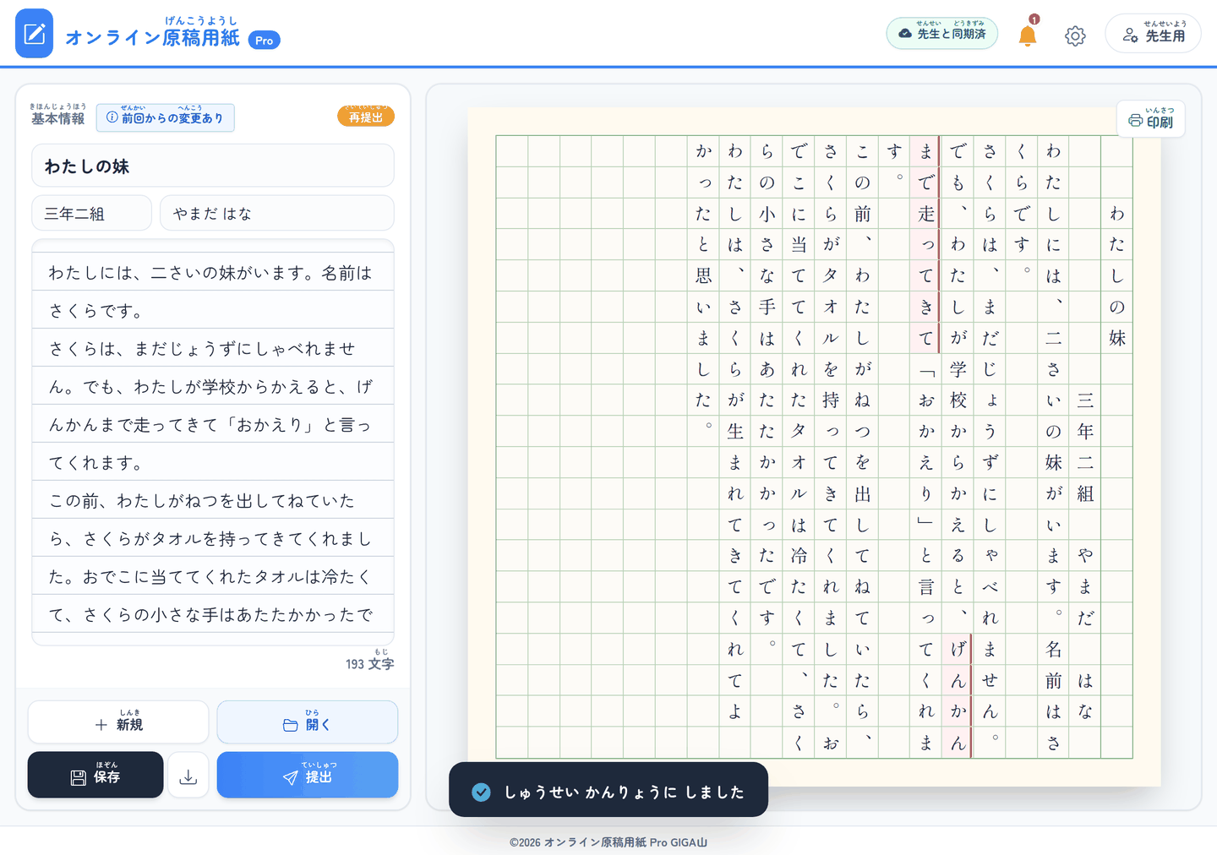Click the class field 三年二組
This screenshot has height=855, width=1217.
pos(92,213)
